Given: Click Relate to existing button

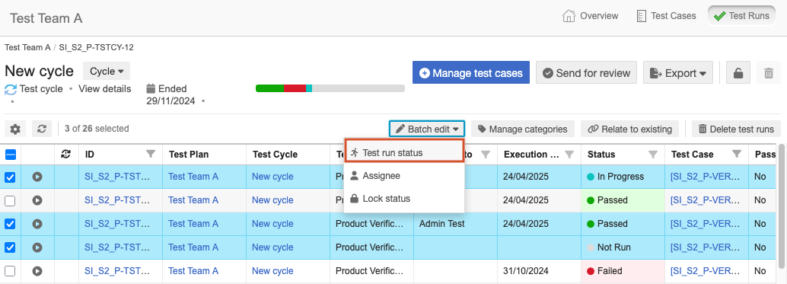Looking at the screenshot, I should point(629,129).
